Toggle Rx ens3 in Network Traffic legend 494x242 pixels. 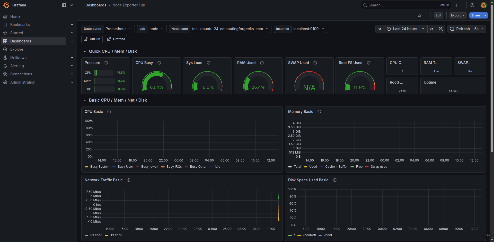pyautogui.click(x=96, y=235)
